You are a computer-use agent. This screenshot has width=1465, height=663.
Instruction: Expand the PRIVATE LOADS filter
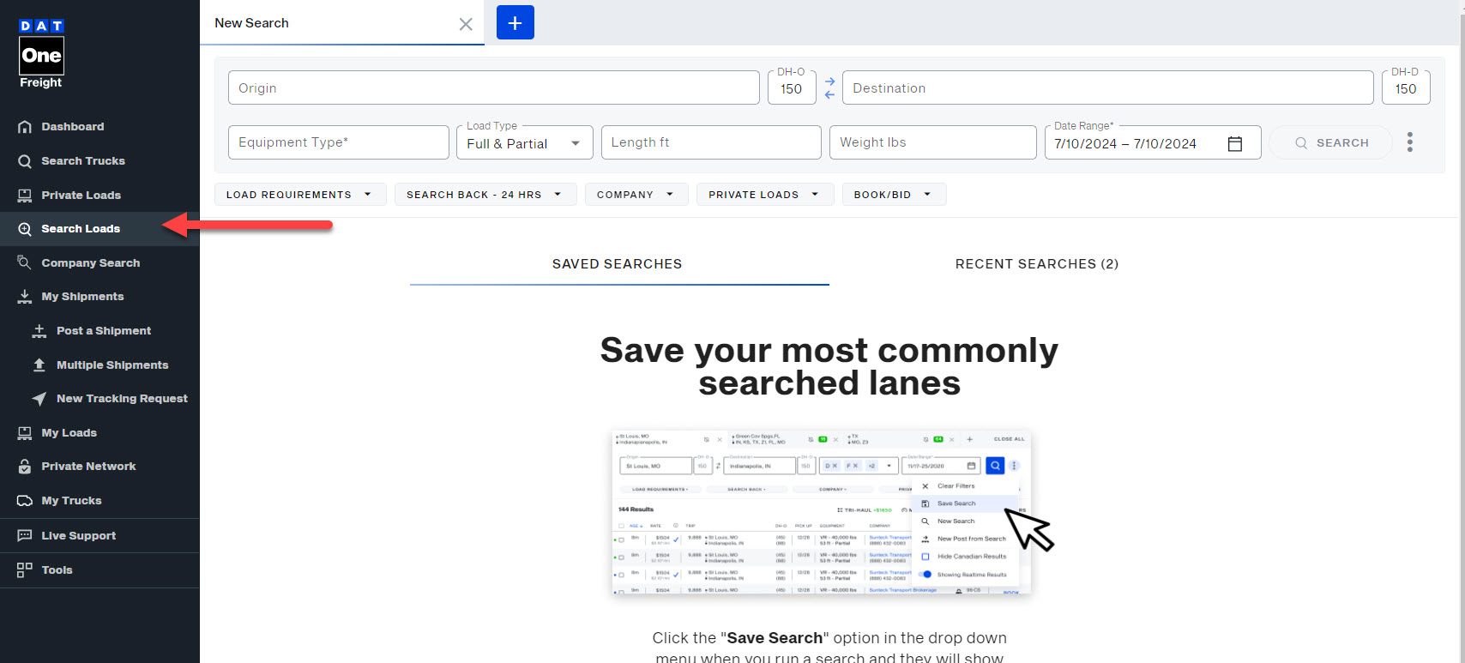click(765, 195)
